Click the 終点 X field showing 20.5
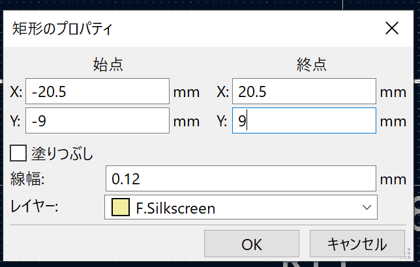The height and width of the screenshot is (267, 420). click(303, 92)
